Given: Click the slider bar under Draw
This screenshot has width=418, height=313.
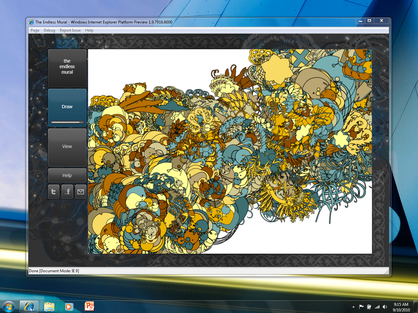Looking at the screenshot, I should (x=67, y=122).
